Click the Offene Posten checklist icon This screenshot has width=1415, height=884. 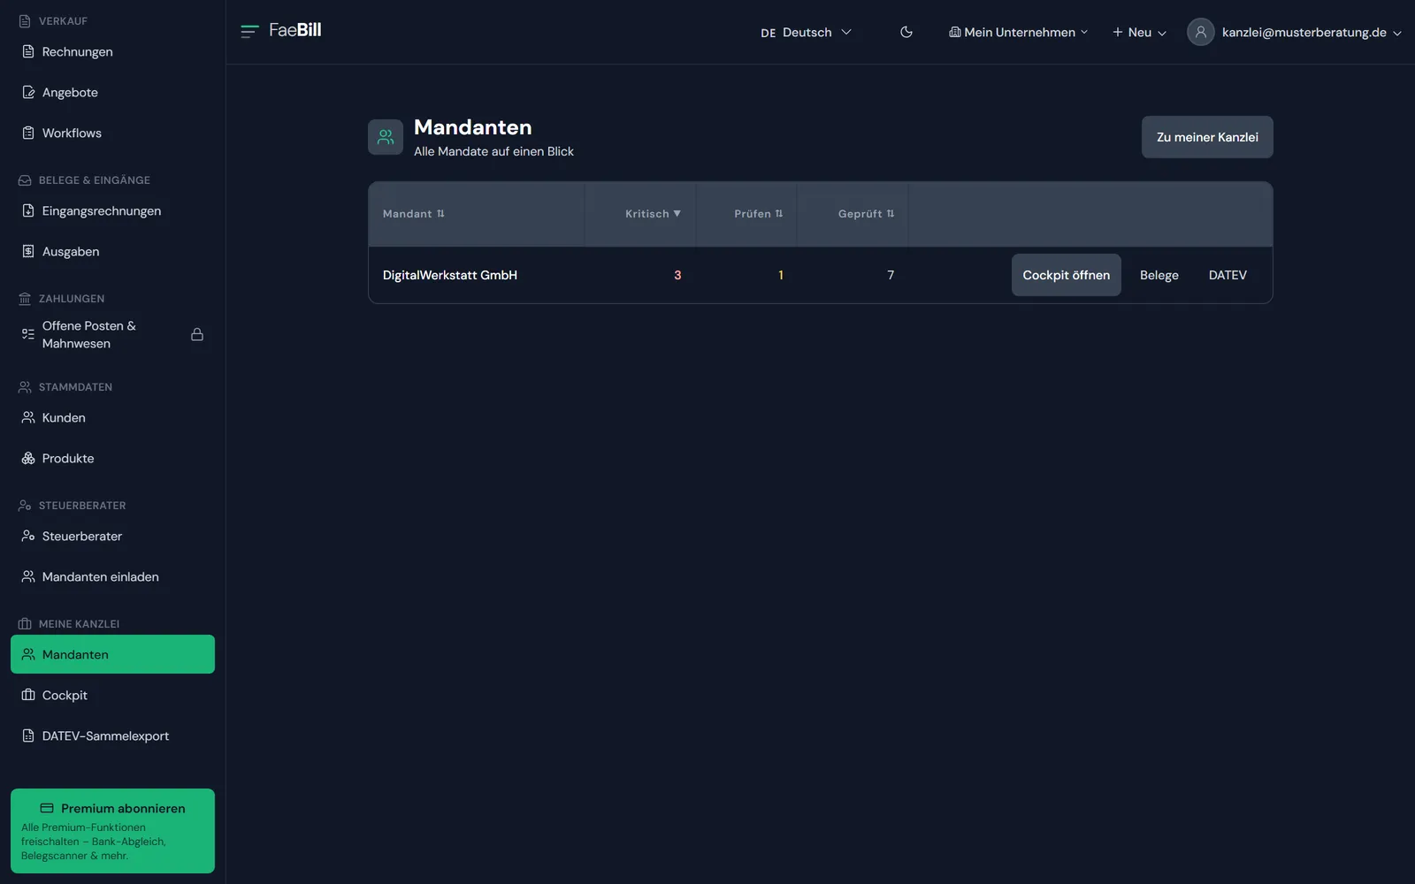pyautogui.click(x=28, y=334)
